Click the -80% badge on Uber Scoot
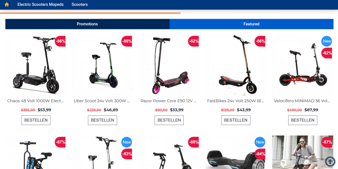The image size is (338, 169). pos(127,41)
